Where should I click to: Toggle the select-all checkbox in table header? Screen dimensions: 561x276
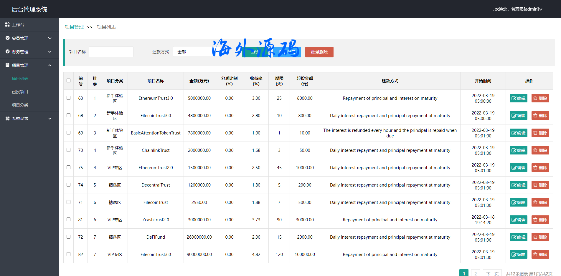[69, 81]
